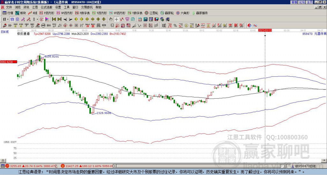Click the 3105.8201 high price label
This screenshot has width=327, height=175.
pyautogui.click(x=52, y=56)
